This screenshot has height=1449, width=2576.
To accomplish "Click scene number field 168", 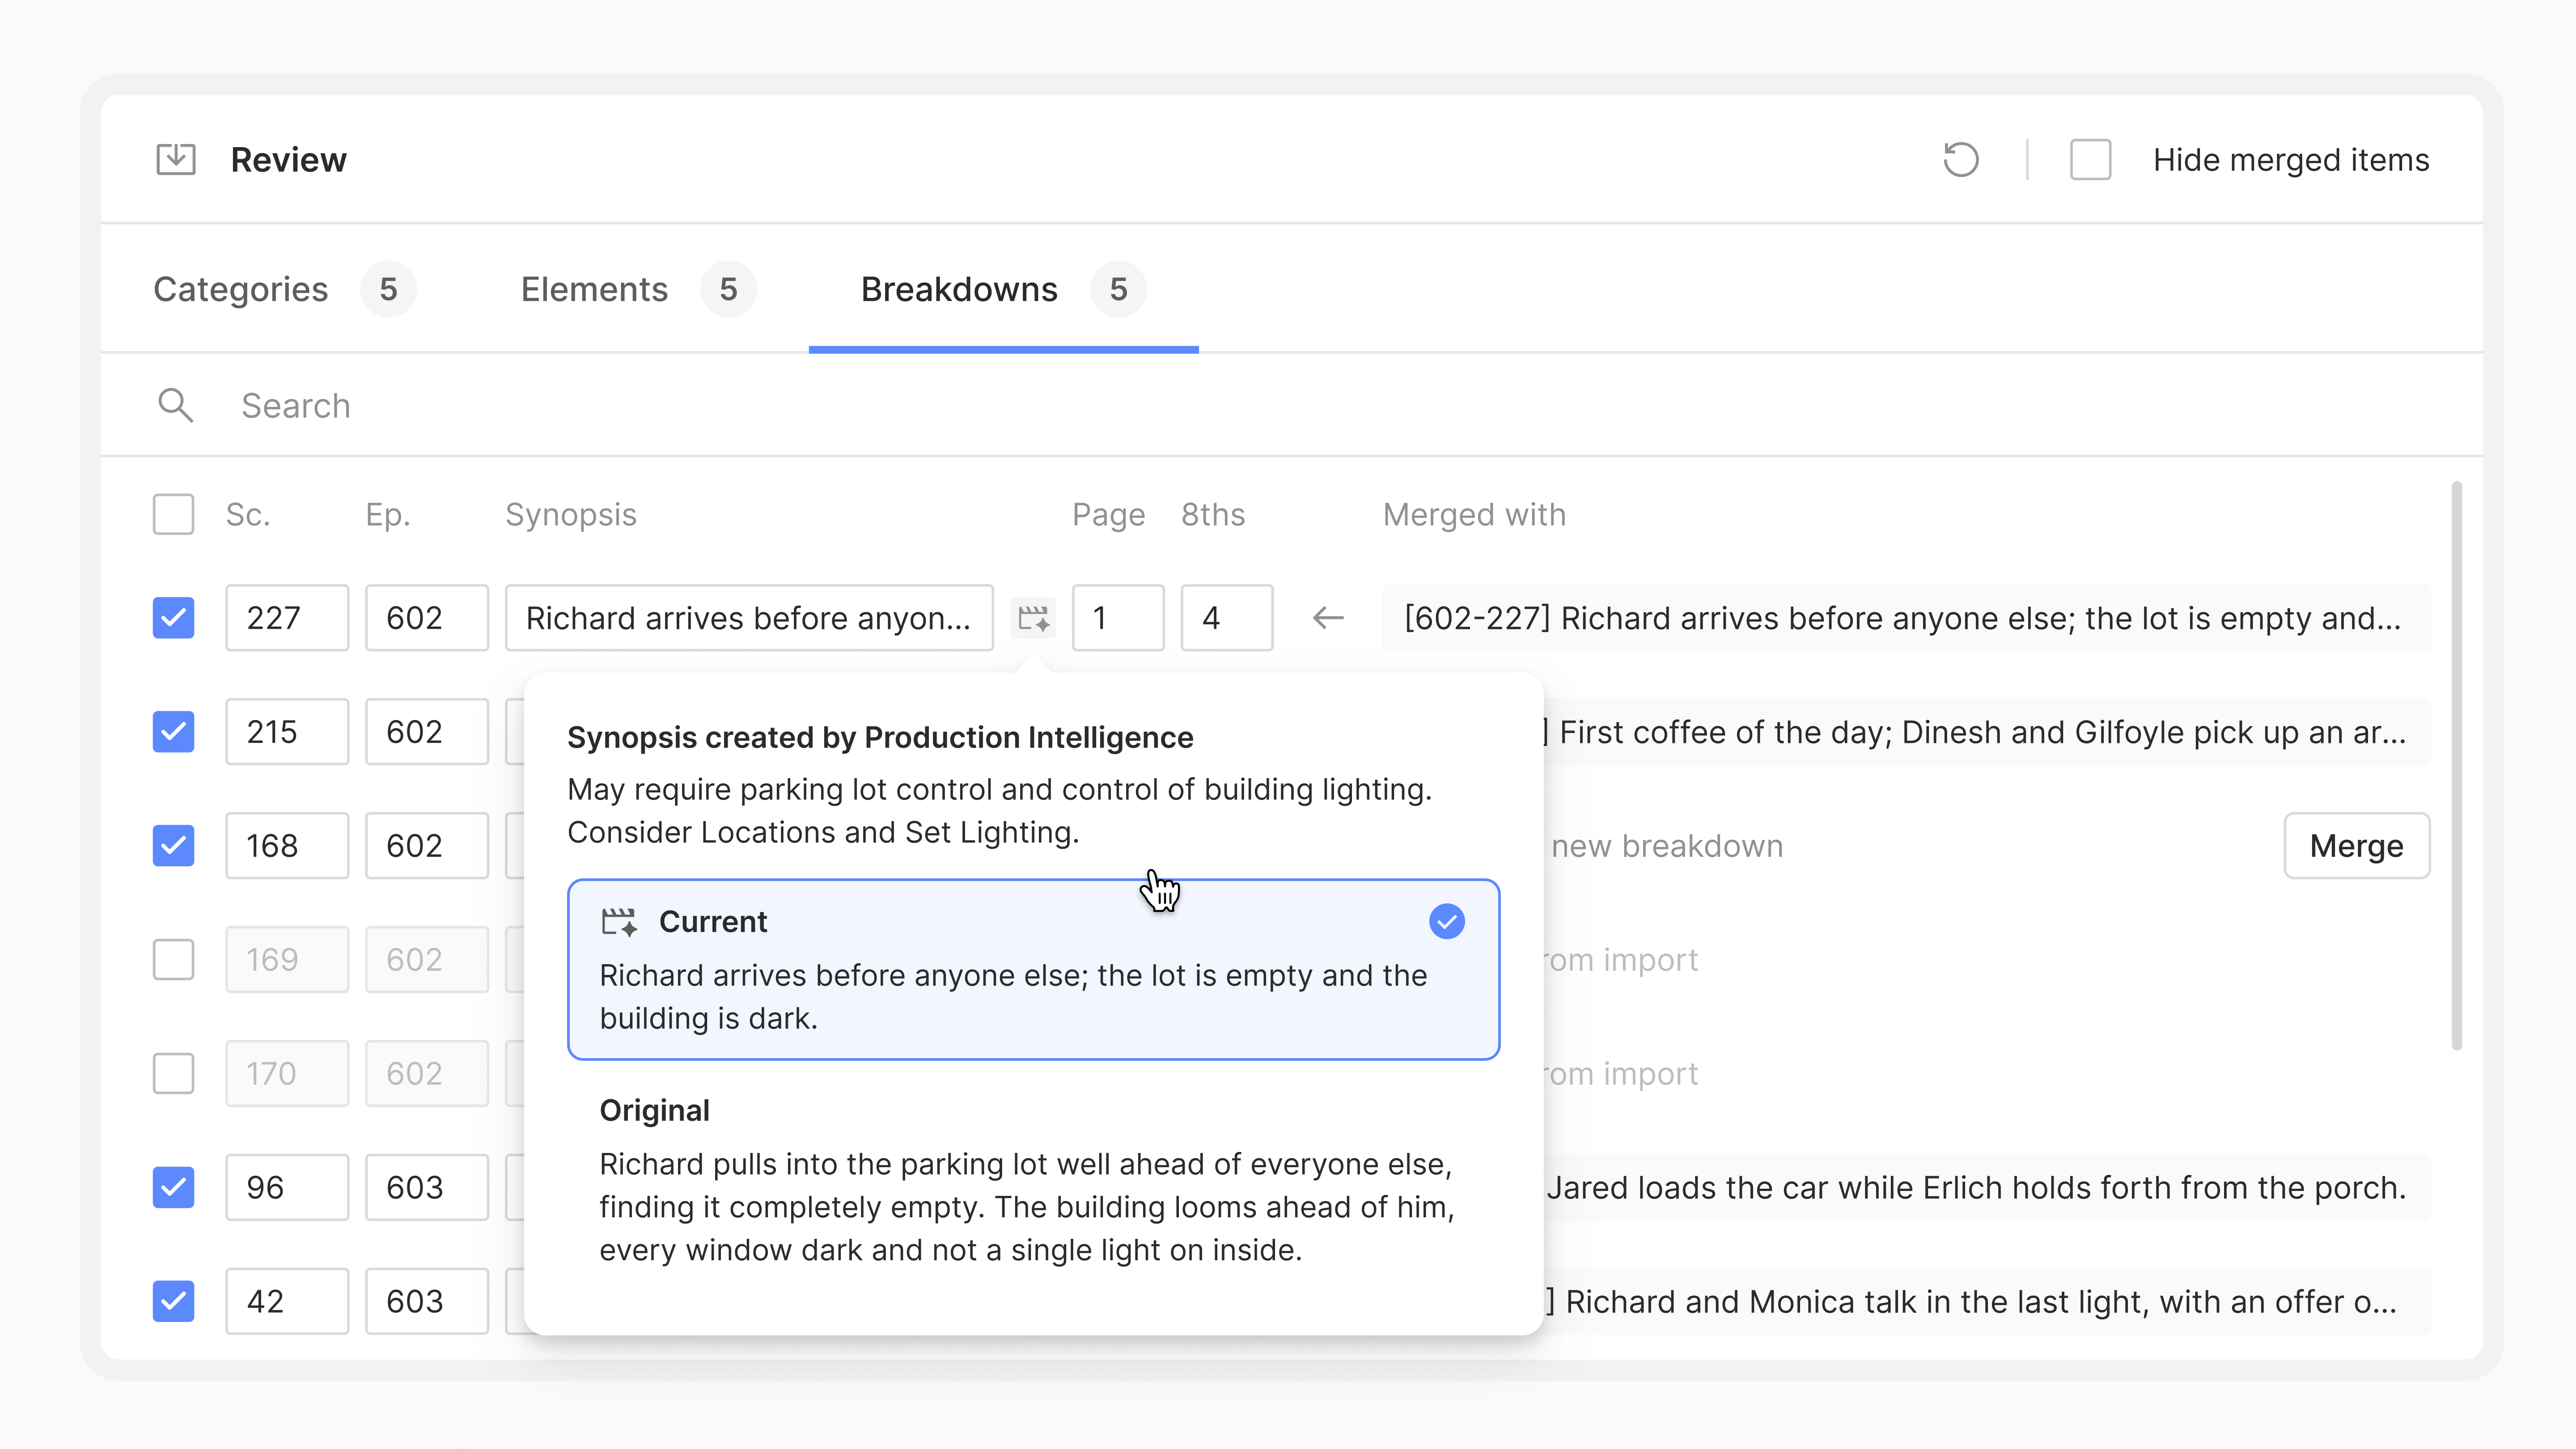I will 287,846.
